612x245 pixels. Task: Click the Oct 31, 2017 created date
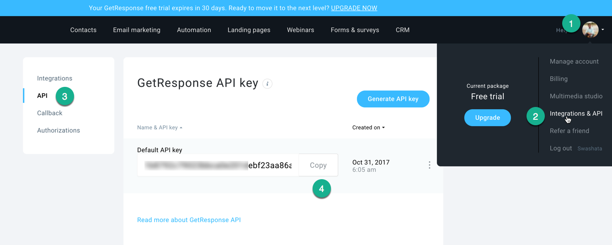point(371,162)
